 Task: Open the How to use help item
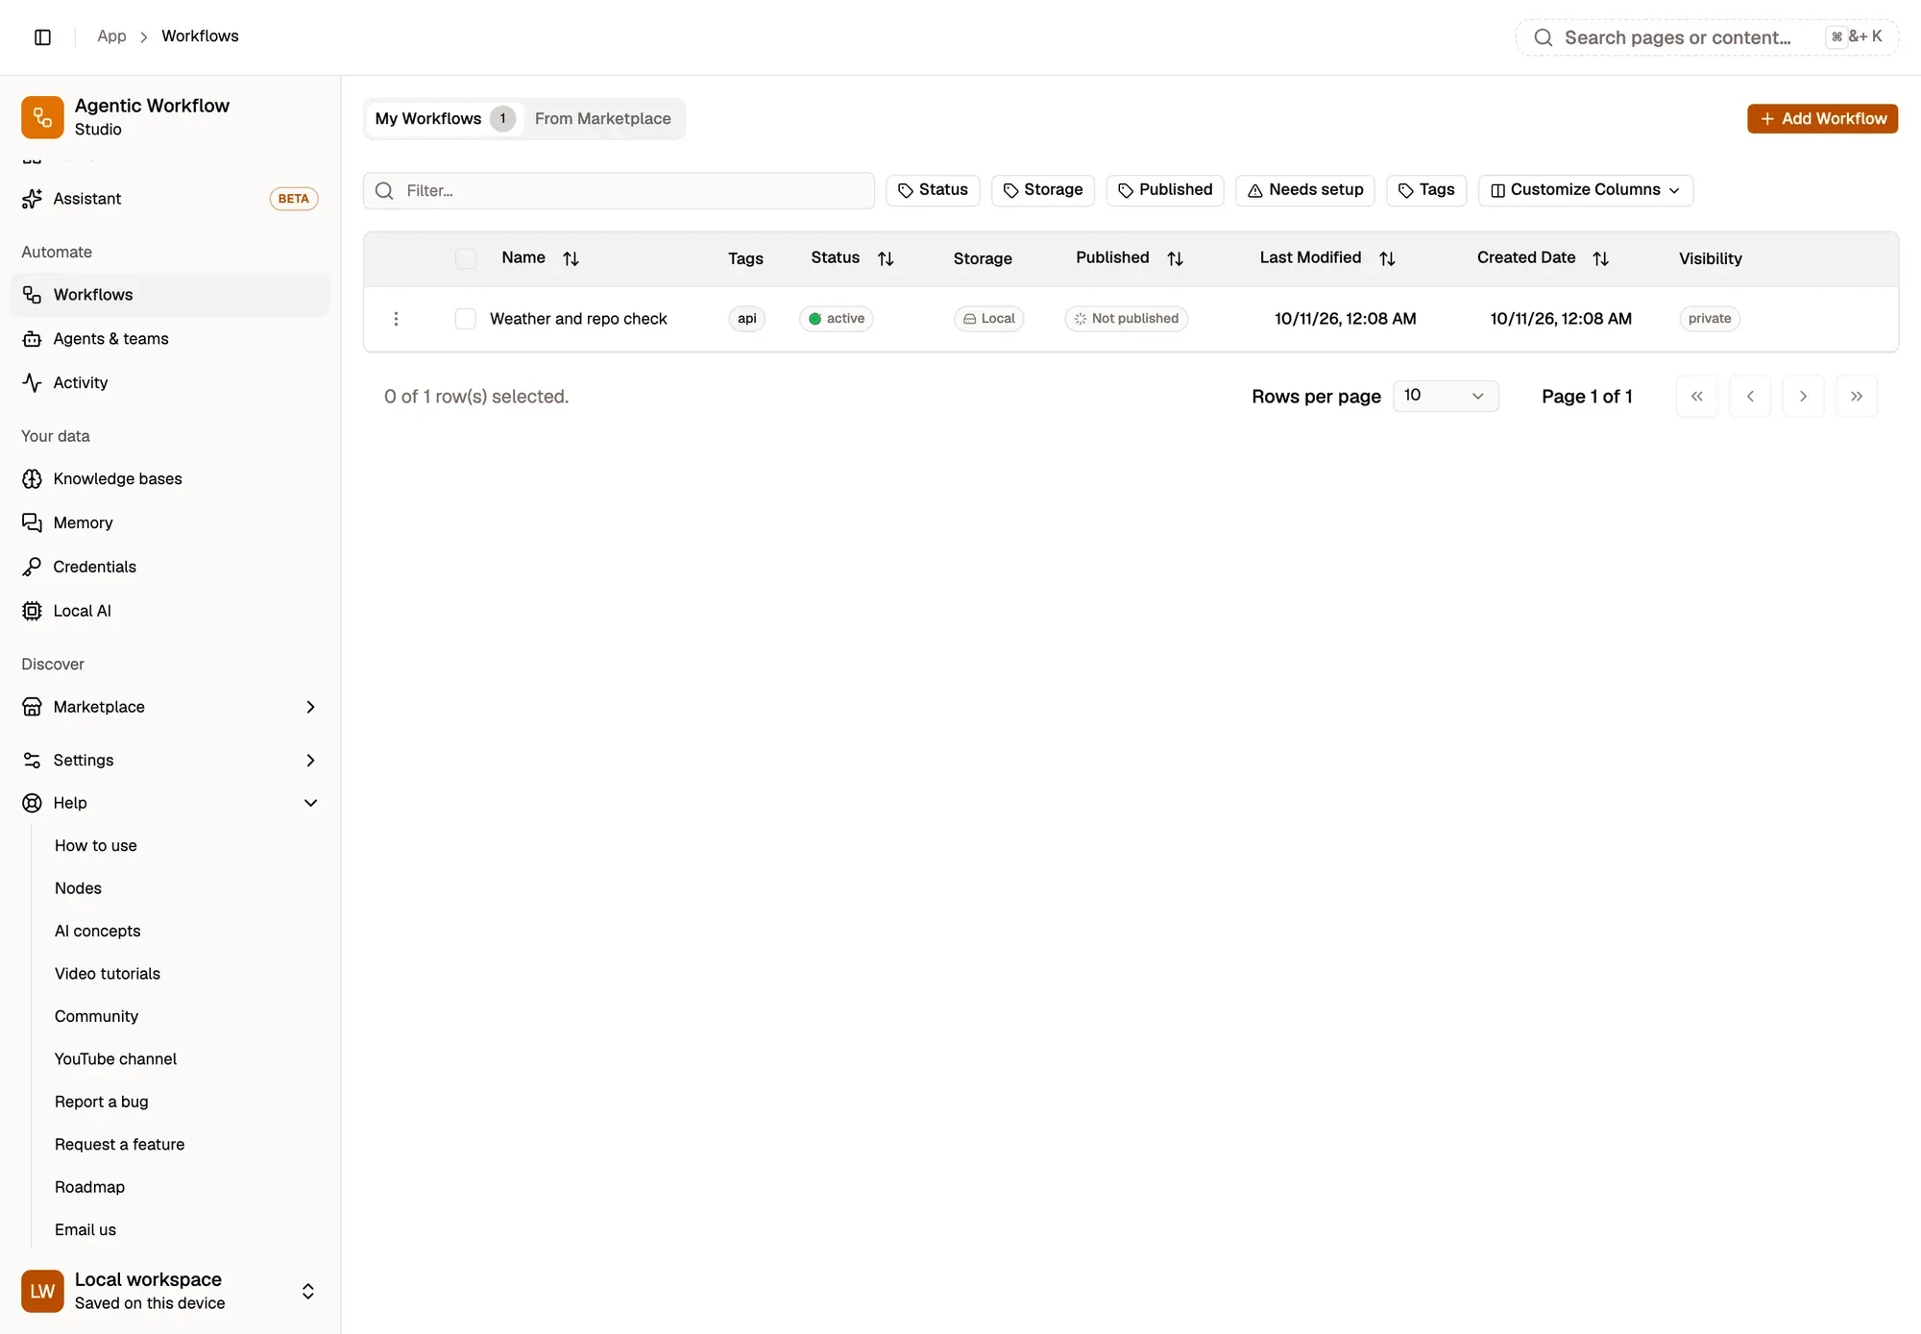pyautogui.click(x=95, y=845)
